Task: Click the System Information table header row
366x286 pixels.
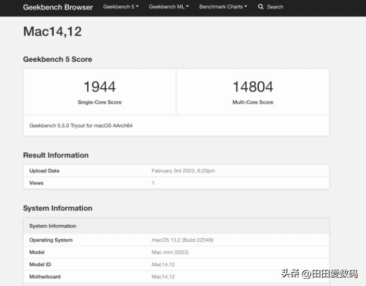Action: tap(176, 226)
